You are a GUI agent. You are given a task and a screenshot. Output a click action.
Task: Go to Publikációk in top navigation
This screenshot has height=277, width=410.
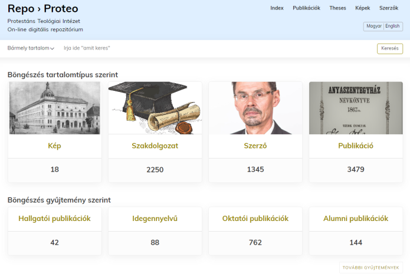point(306,8)
